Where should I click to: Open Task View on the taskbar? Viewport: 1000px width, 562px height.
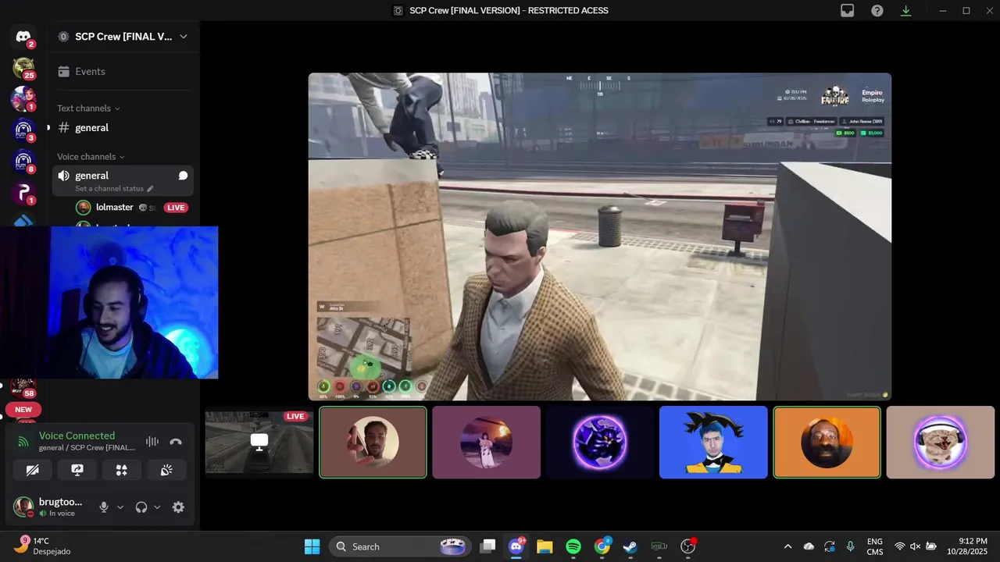(487, 546)
